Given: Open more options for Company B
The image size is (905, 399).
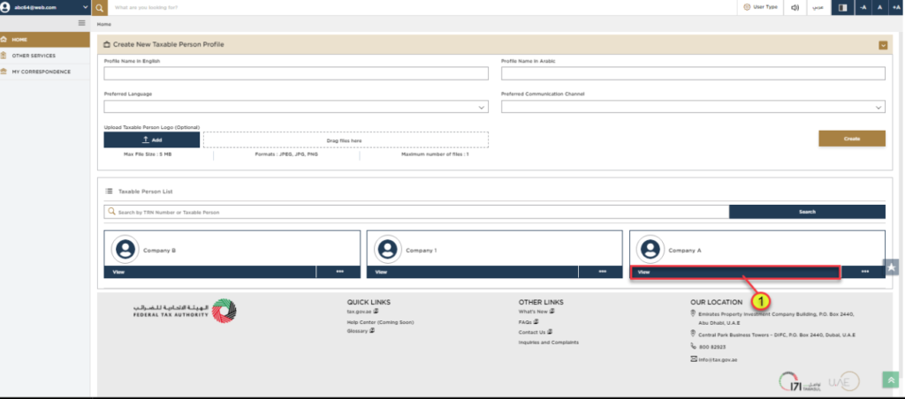Looking at the screenshot, I should tap(339, 272).
